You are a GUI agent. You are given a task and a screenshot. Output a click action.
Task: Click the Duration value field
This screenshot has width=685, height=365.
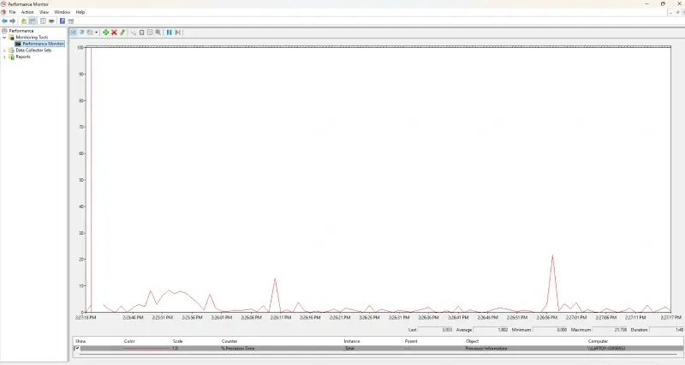coord(667,330)
